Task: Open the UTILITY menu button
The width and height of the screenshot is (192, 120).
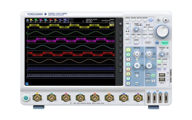Action: pyautogui.click(x=127, y=42)
